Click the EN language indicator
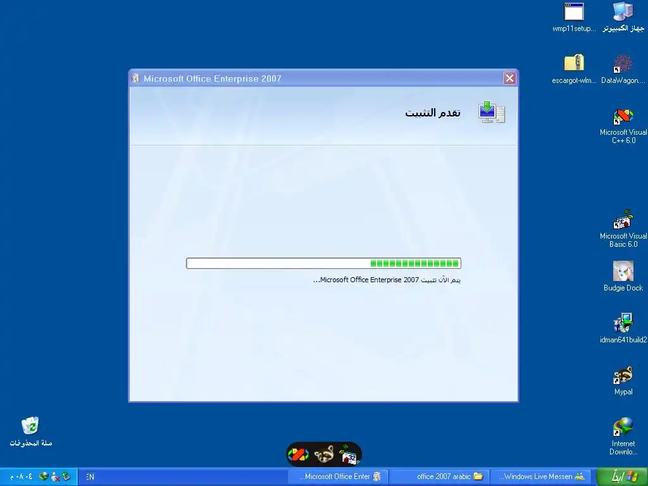The image size is (648, 486). point(90,477)
